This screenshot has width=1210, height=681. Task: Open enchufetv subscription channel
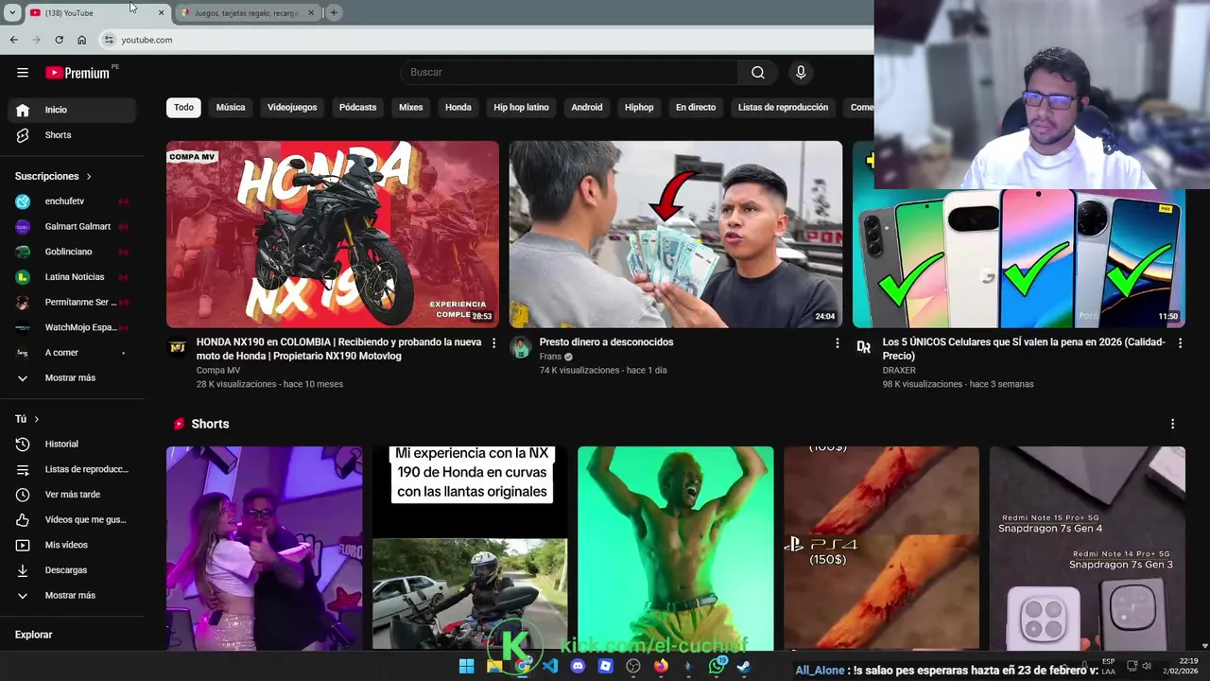72,201
